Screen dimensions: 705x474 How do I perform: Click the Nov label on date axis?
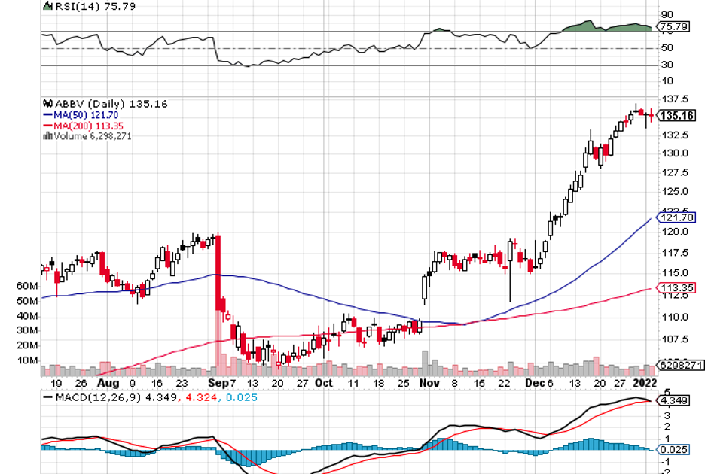tap(429, 383)
